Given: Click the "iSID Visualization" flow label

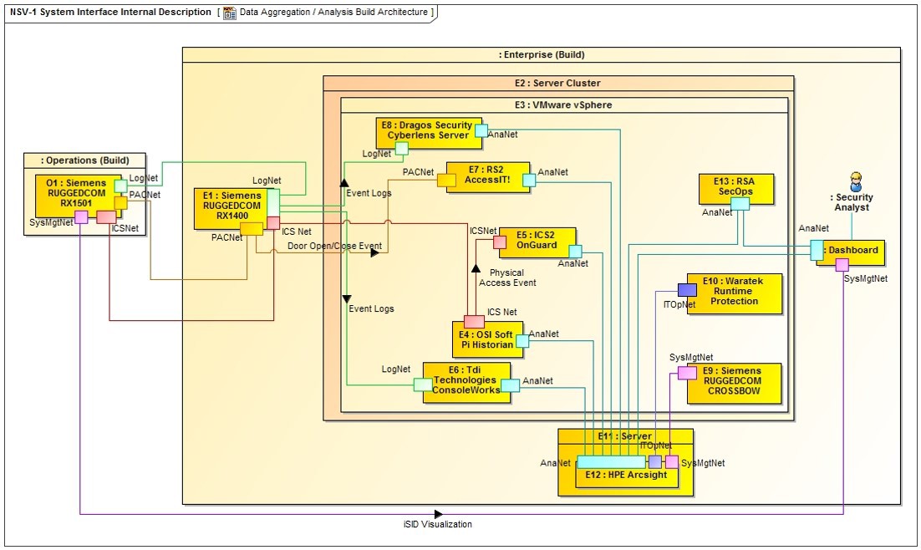Looking at the screenshot, I should click(438, 524).
